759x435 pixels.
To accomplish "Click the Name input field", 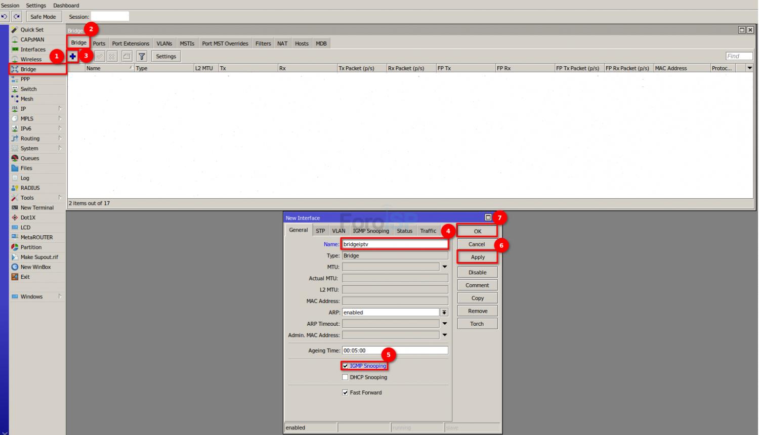I will tap(394, 244).
